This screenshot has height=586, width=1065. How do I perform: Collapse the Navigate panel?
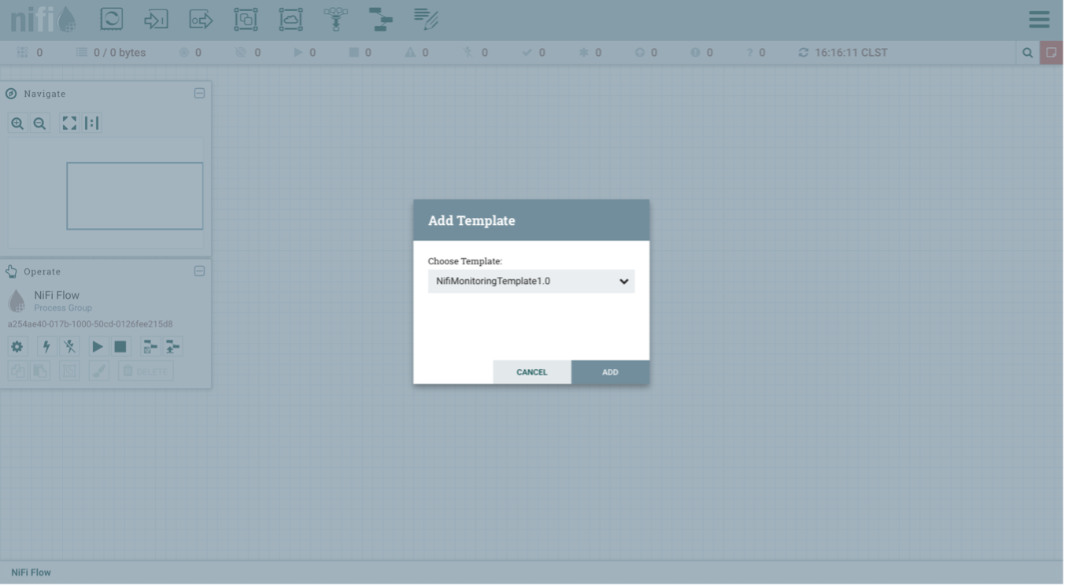click(200, 93)
